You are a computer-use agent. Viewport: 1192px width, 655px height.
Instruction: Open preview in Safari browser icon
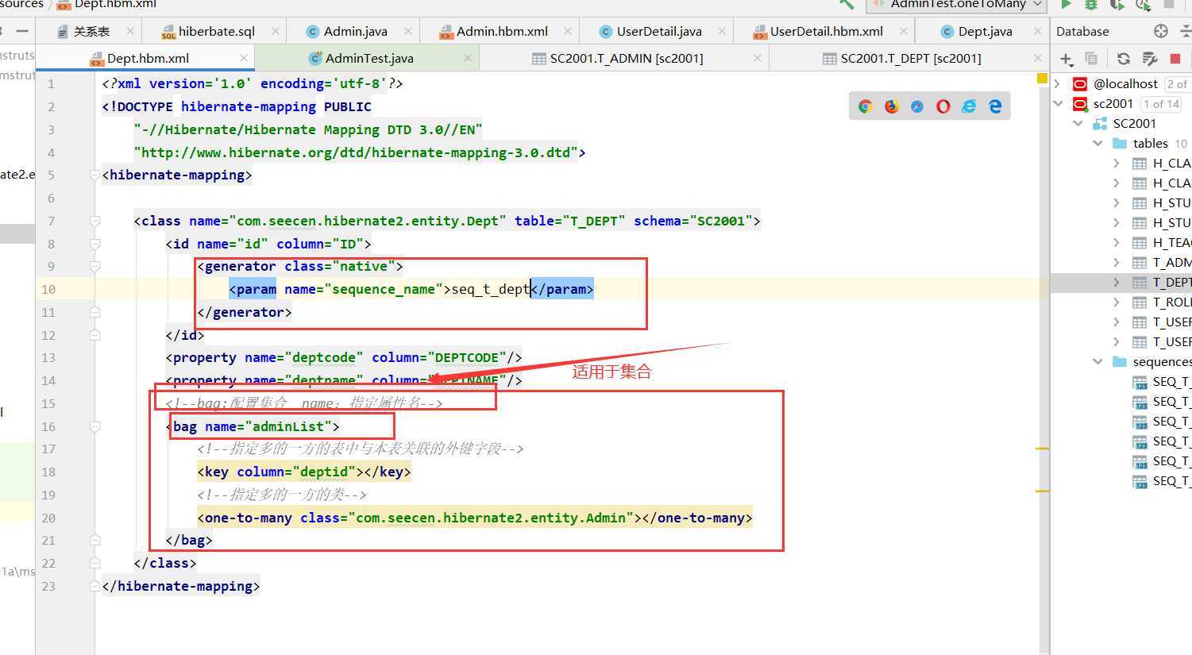click(x=917, y=106)
